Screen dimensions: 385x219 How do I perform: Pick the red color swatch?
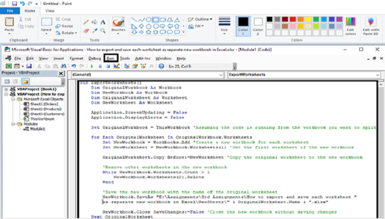tap(293, 19)
